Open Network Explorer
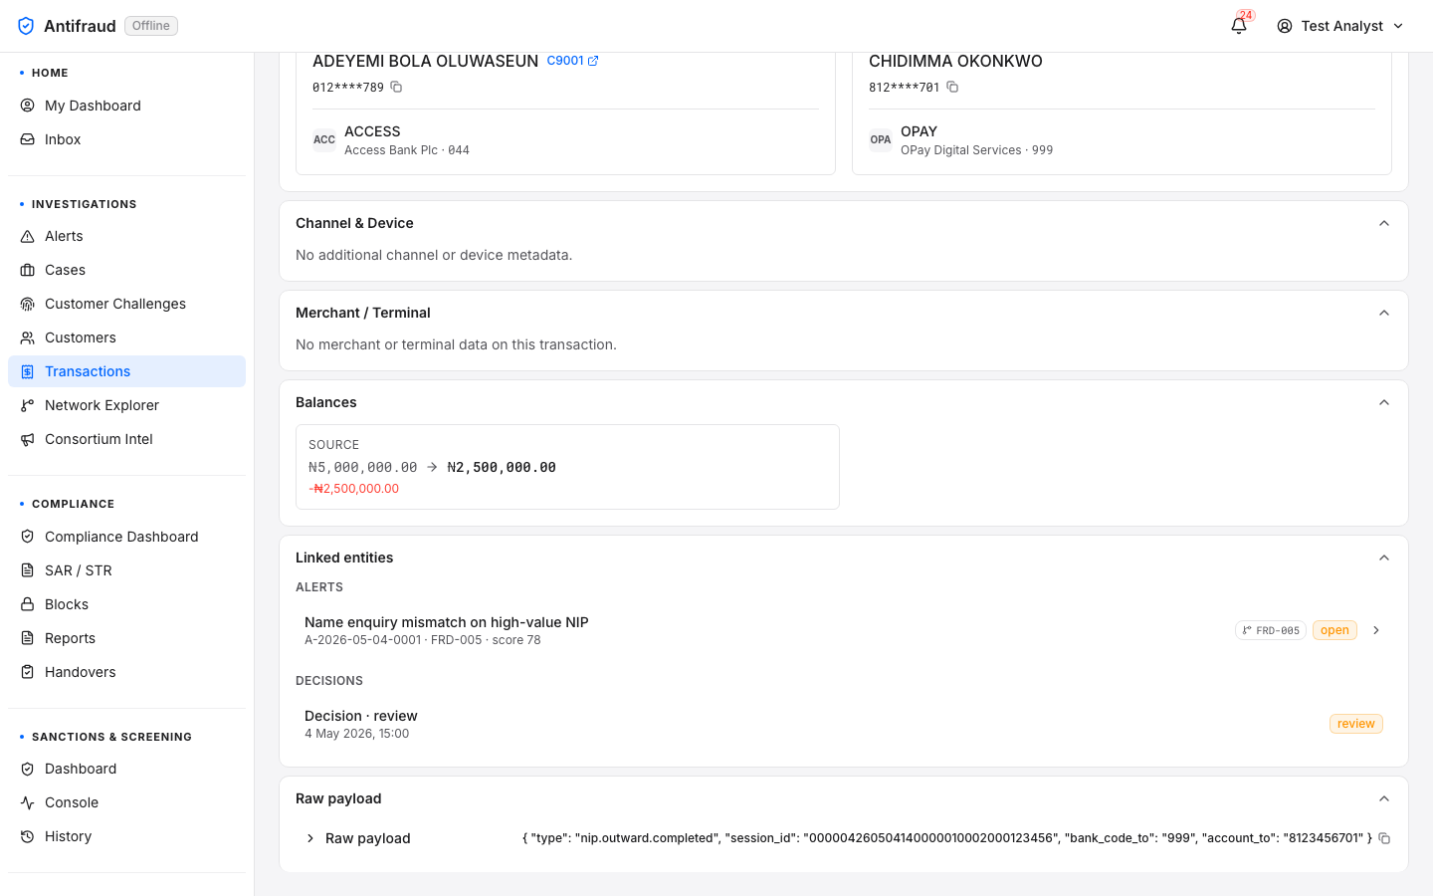Screen dimensions: 1433x896 tap(127, 405)
